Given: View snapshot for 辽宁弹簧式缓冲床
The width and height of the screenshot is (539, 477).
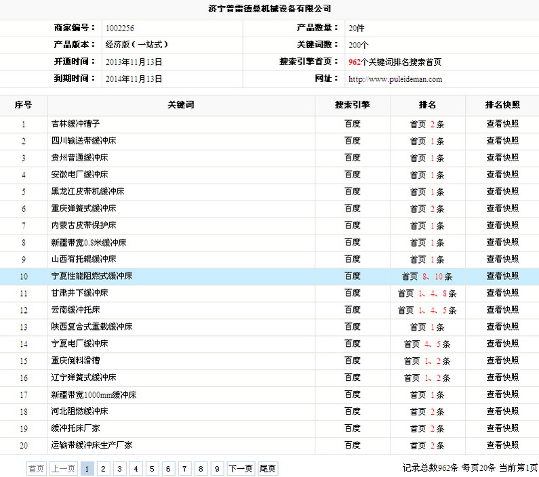Looking at the screenshot, I should [x=502, y=377].
